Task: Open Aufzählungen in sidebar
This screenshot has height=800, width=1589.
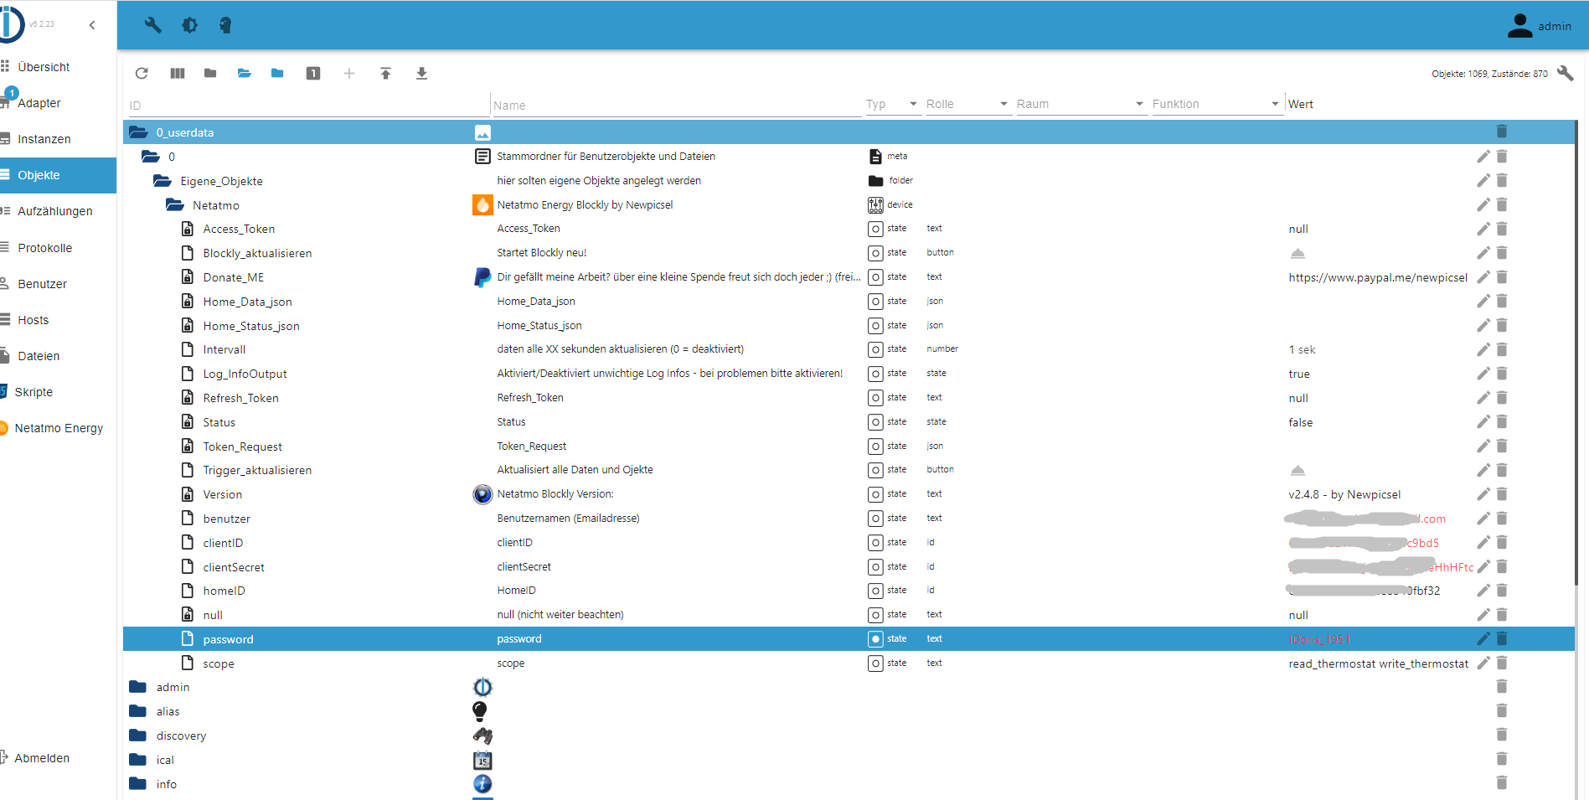Action: (58, 211)
